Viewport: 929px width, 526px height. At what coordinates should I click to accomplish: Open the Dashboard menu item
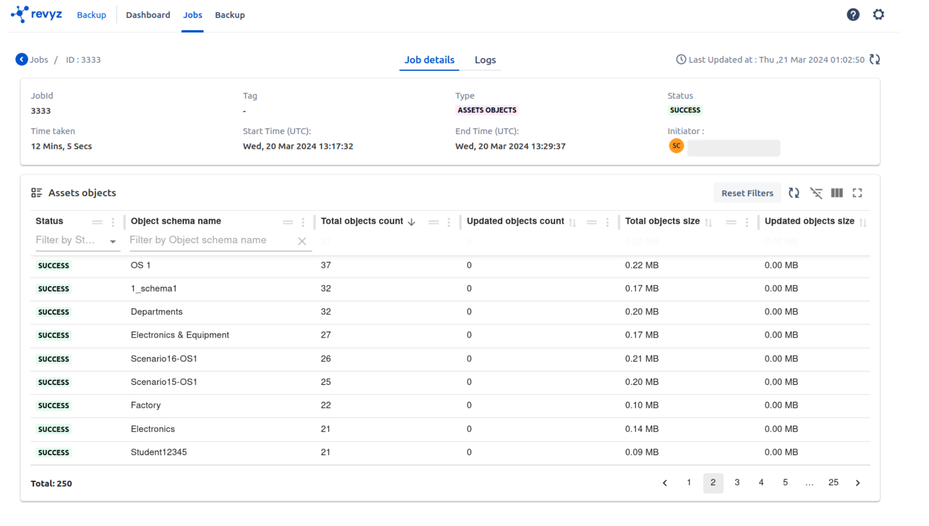[x=148, y=15]
